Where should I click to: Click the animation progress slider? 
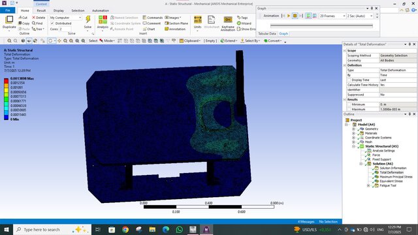[x=321, y=26]
